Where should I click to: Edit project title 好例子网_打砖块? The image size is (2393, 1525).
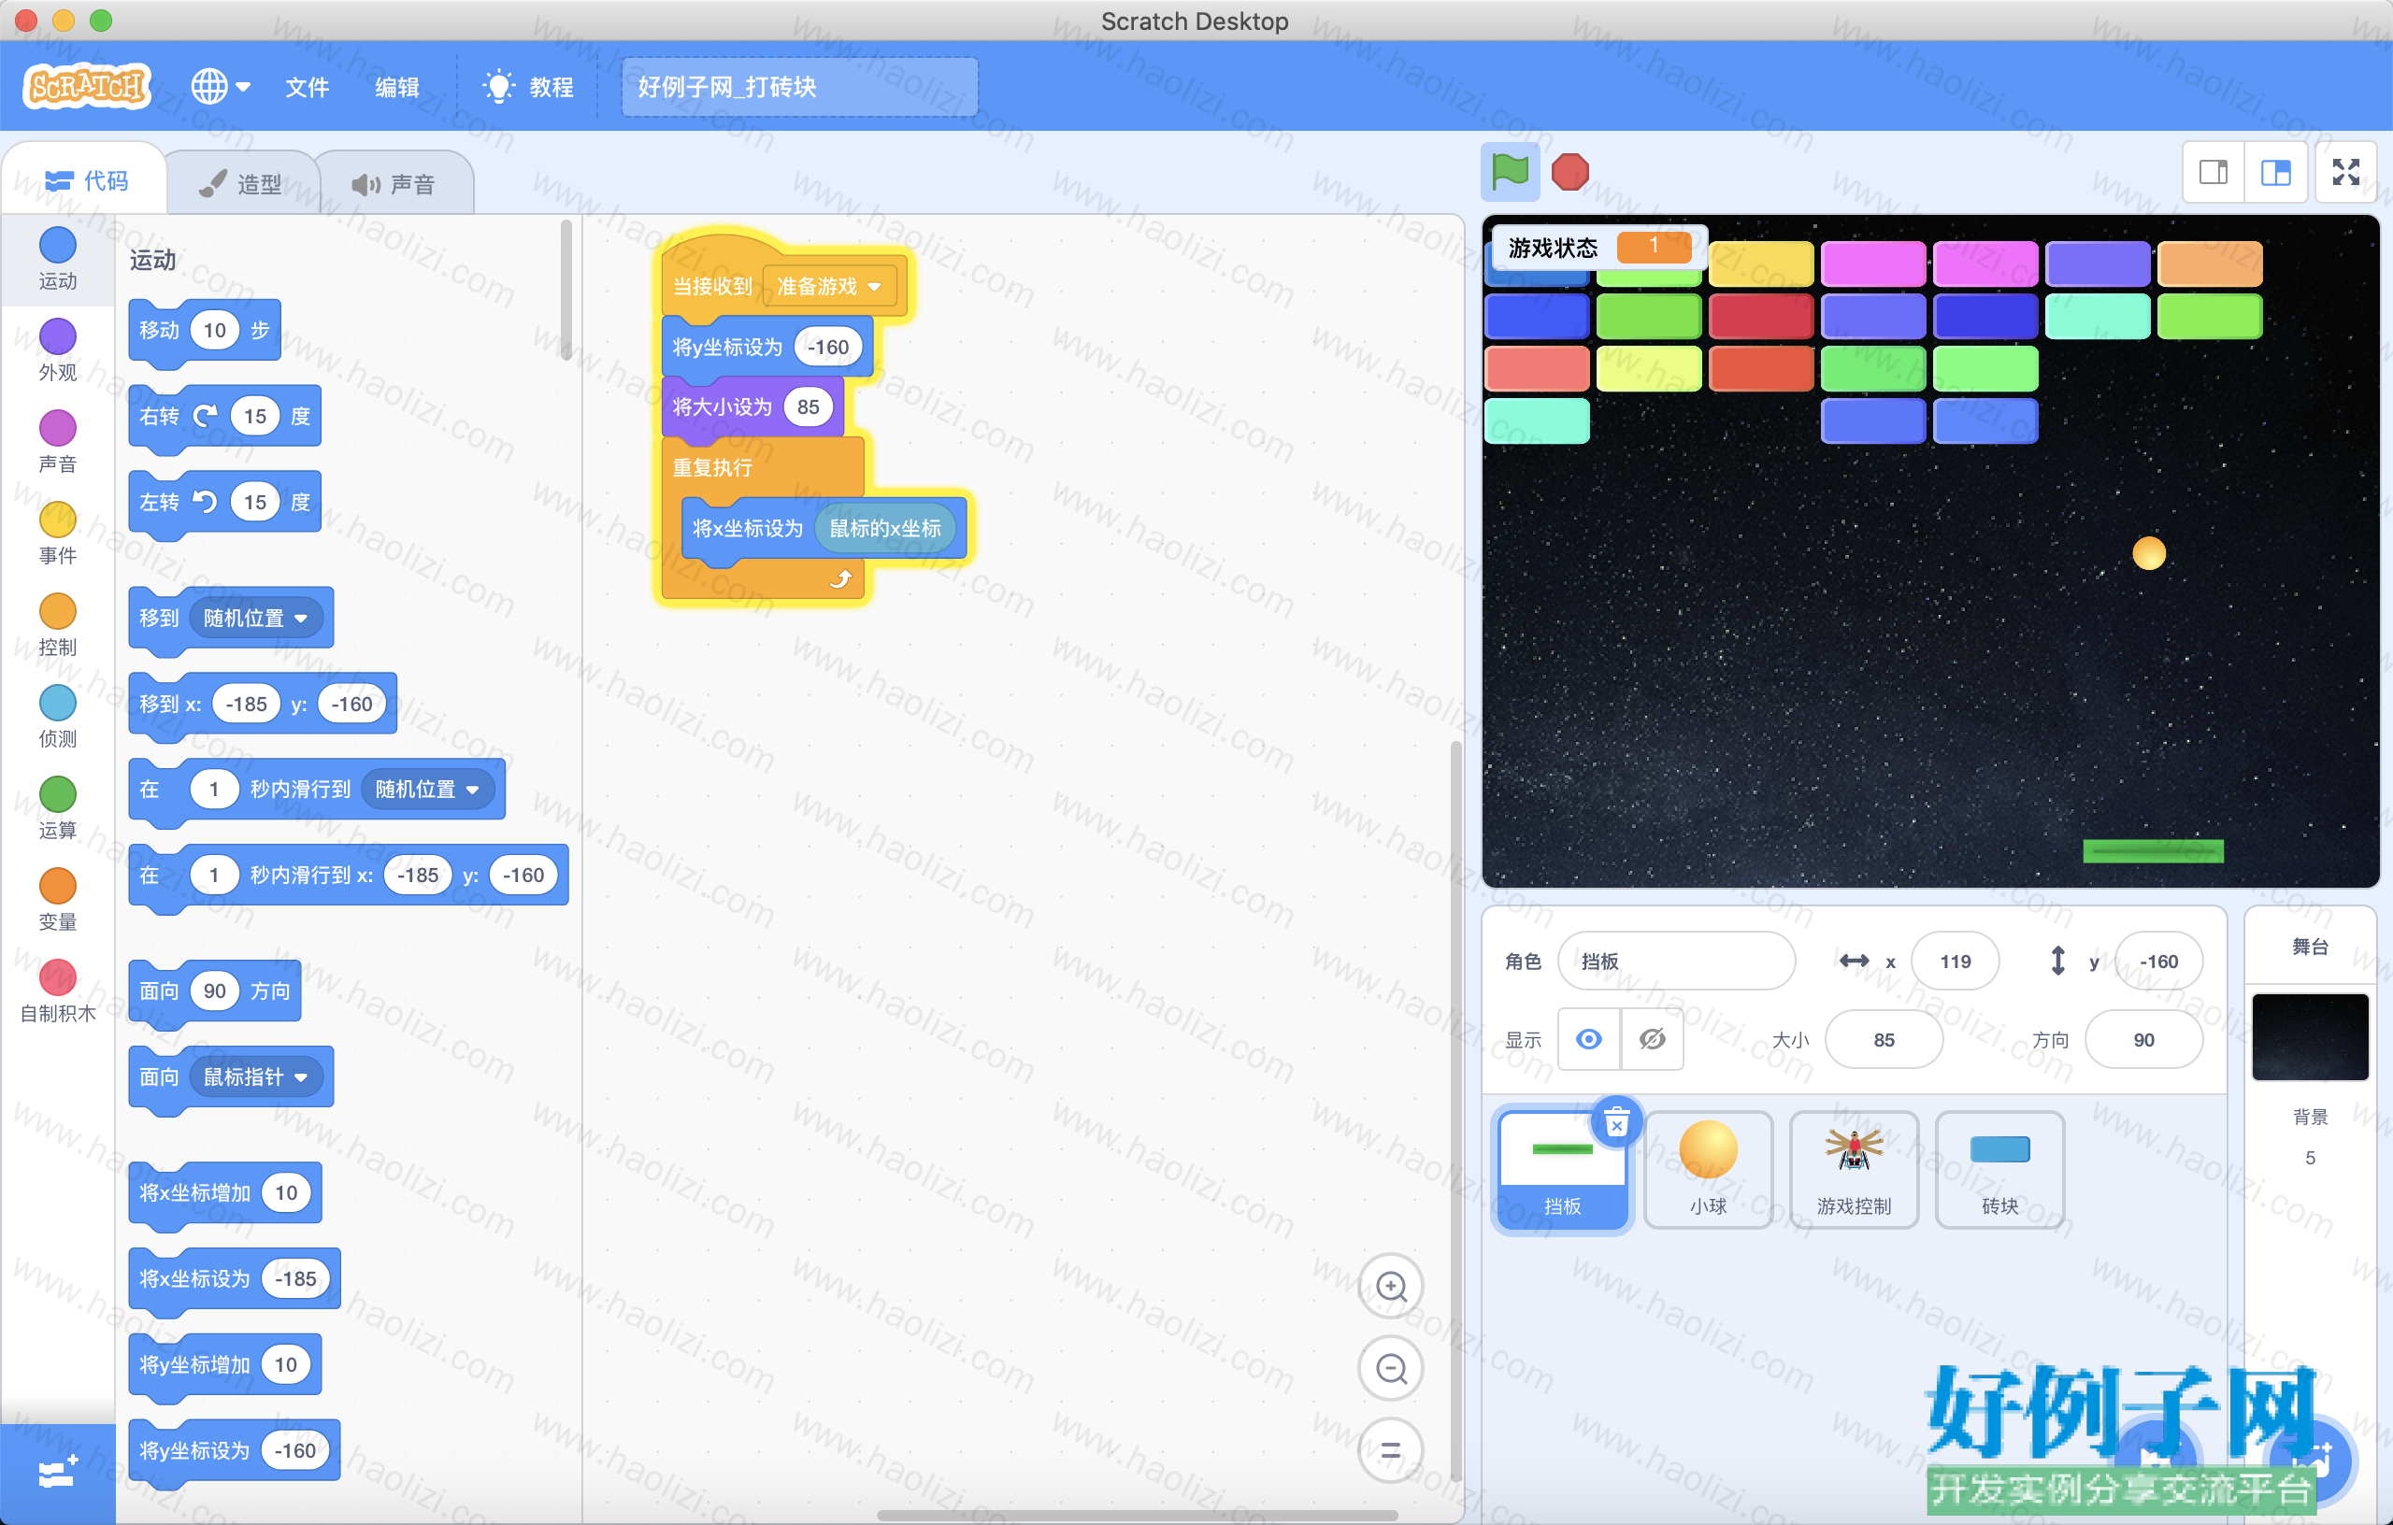click(x=799, y=88)
